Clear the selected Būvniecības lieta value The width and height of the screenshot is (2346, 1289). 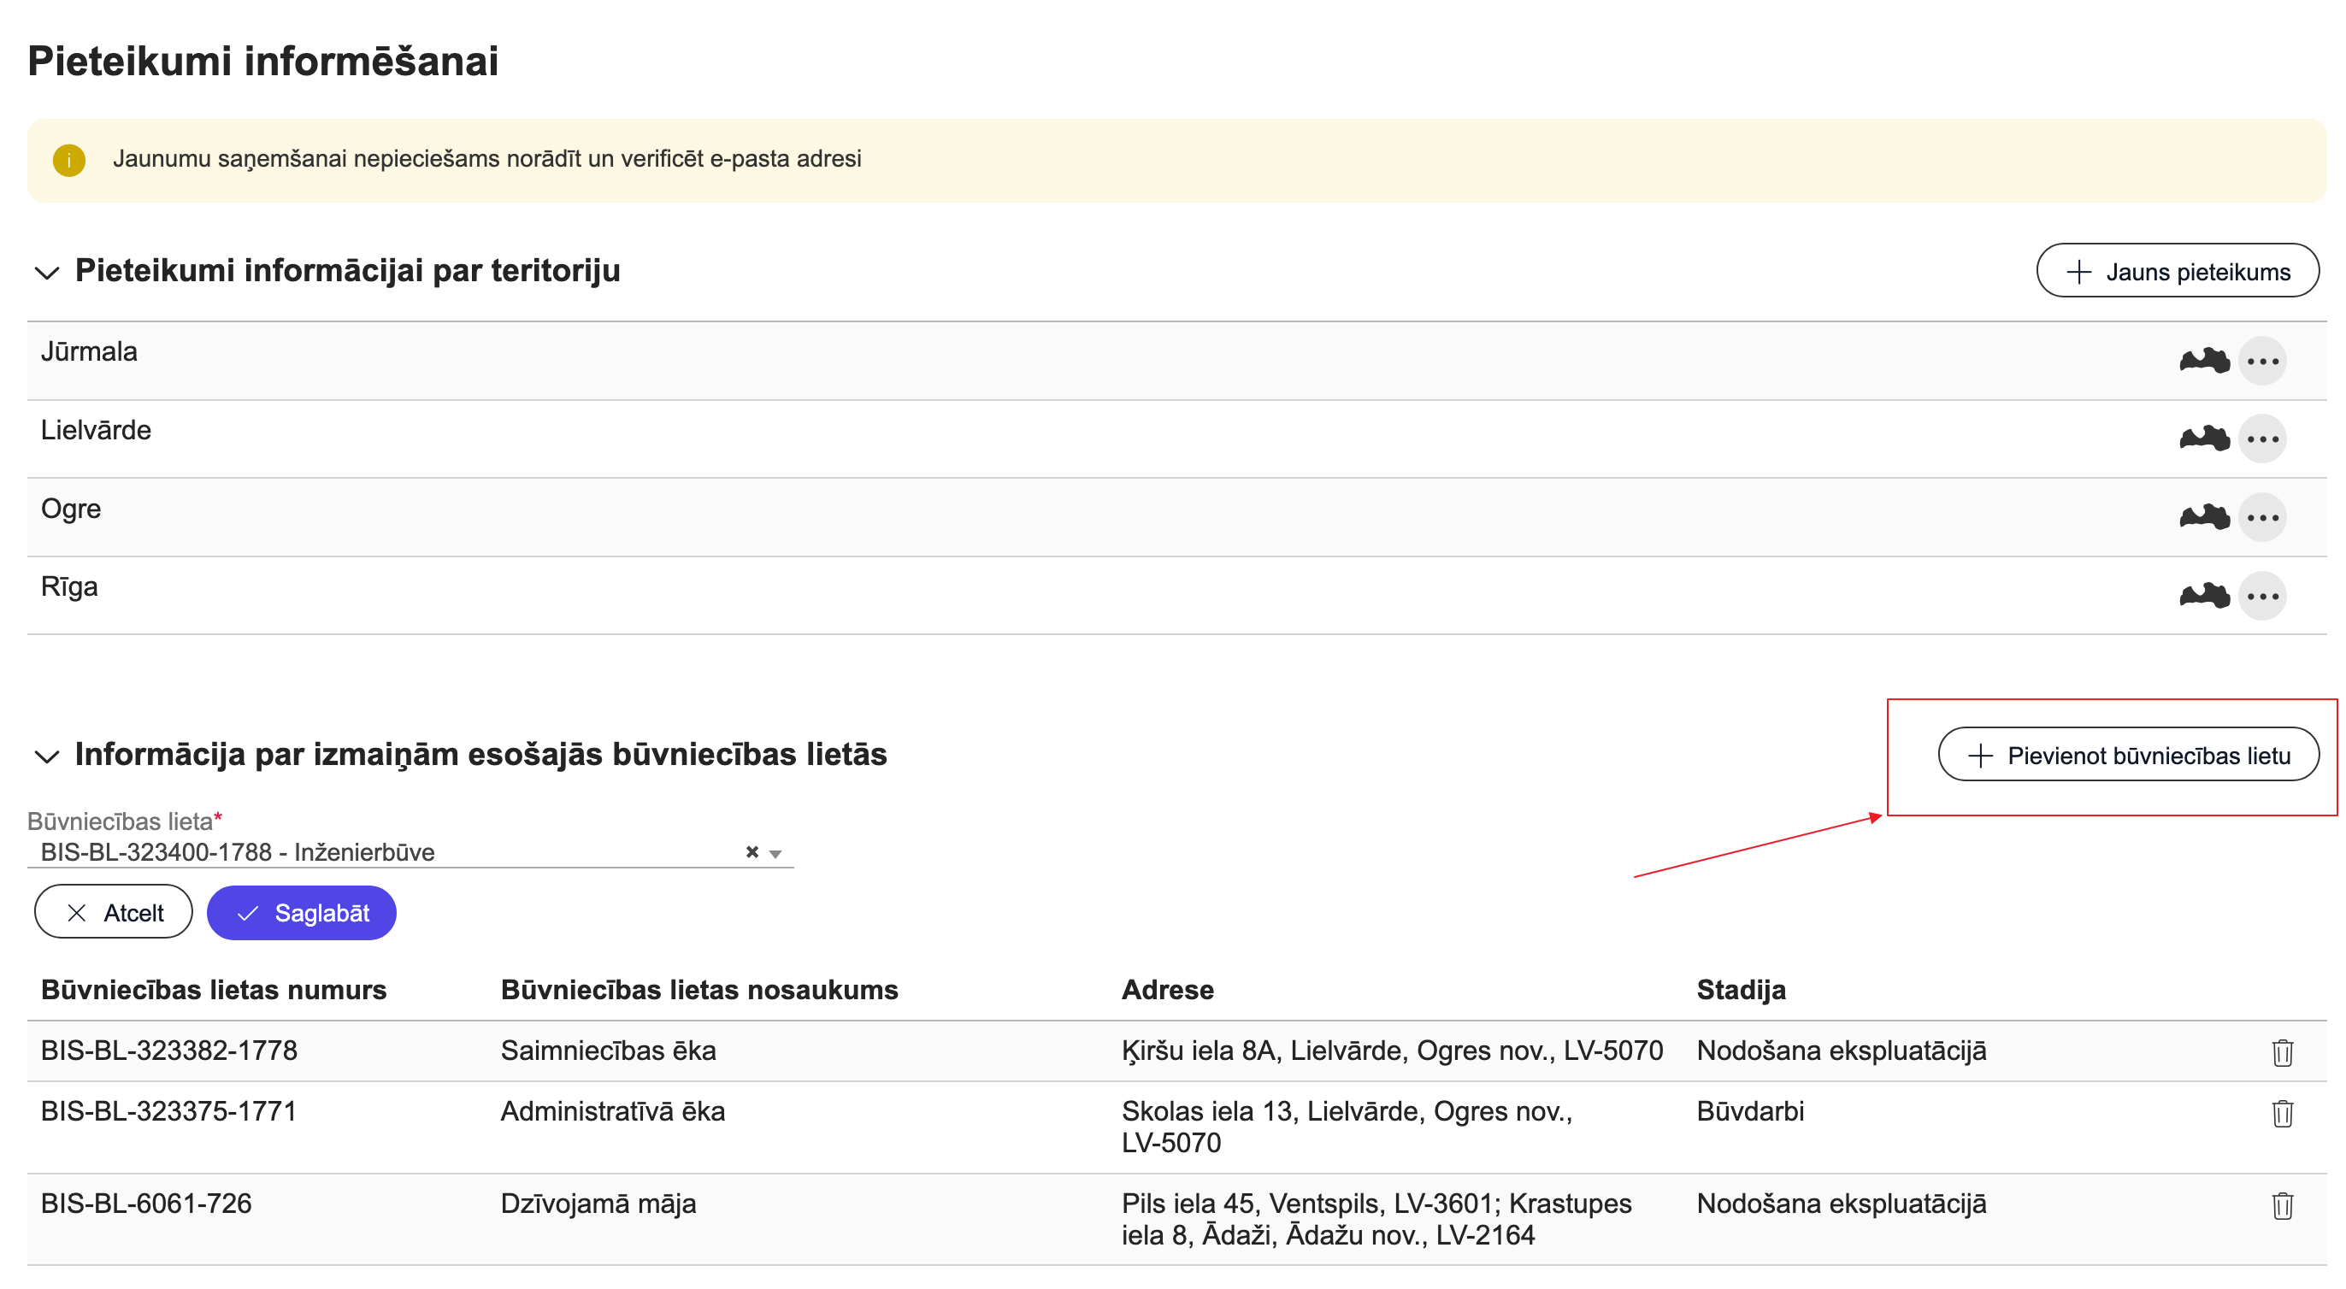tap(752, 852)
